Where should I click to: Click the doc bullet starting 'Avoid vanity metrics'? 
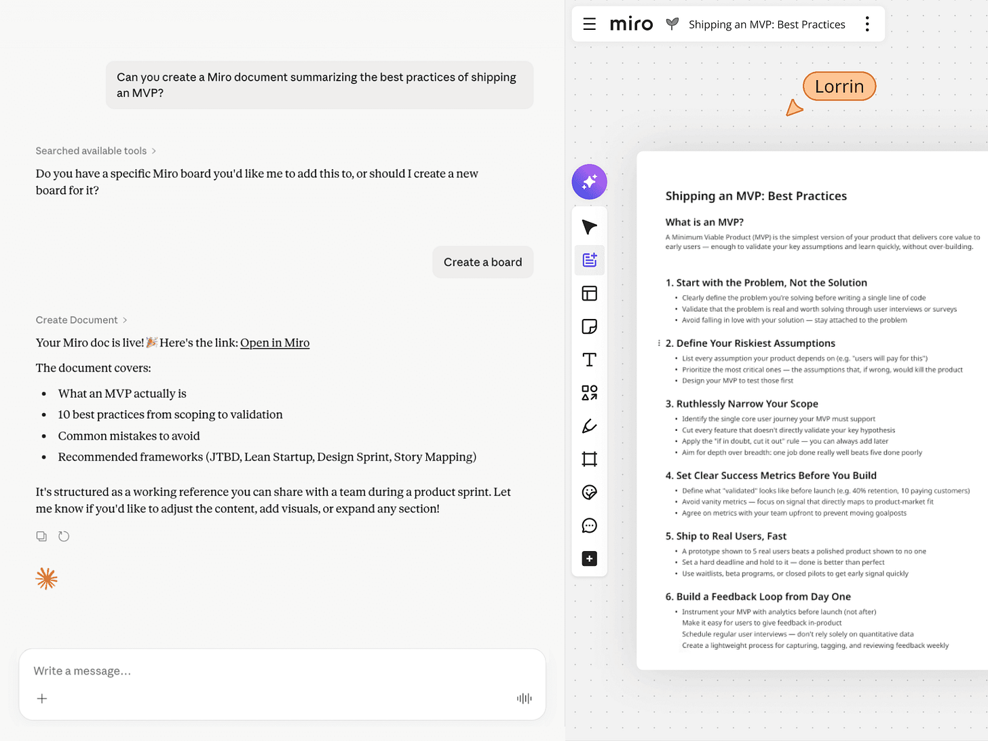[x=807, y=501]
